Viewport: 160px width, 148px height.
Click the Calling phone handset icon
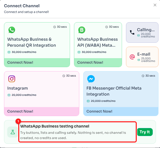[132, 32]
